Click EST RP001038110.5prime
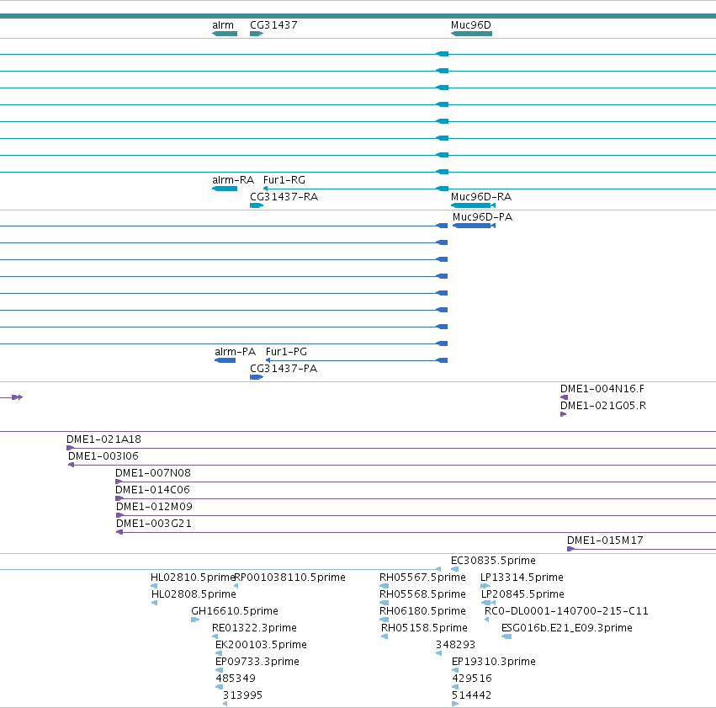 236,586
